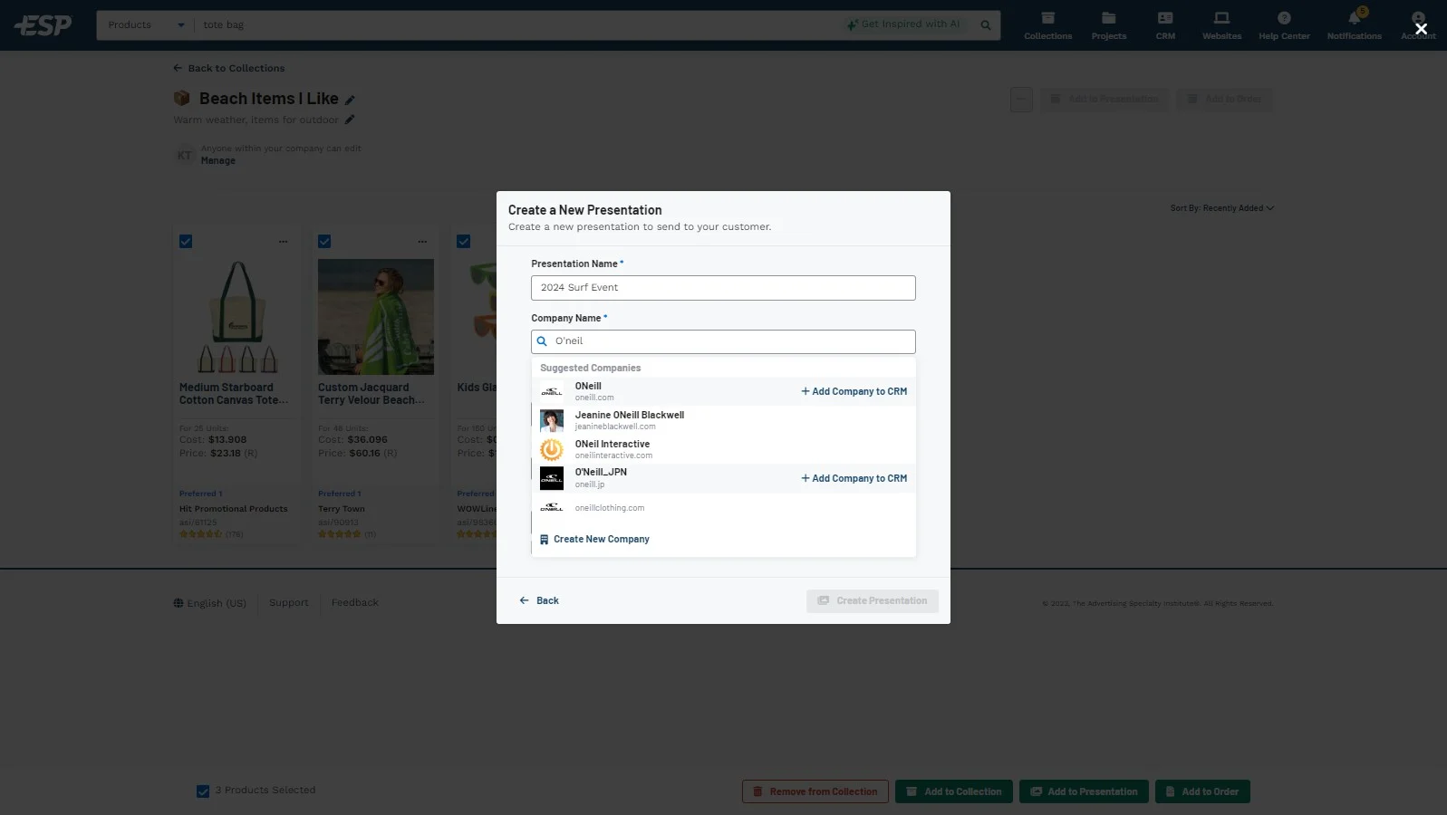Image resolution: width=1447 pixels, height=815 pixels.
Task: Open the Products search category dropdown
Action: point(145,25)
